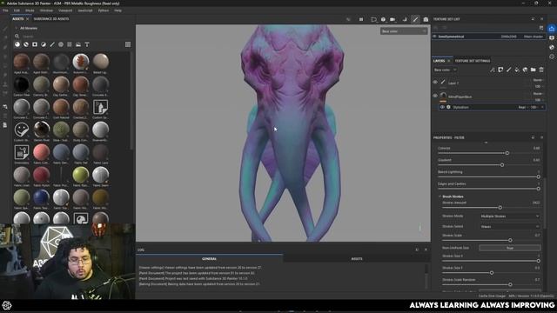
Task: Filter assets by alphas icon
Action: tap(61, 44)
